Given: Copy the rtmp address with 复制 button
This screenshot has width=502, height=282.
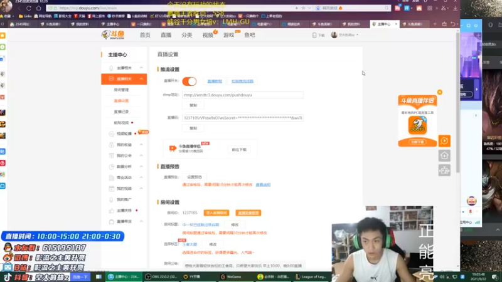Looking at the screenshot, I should pos(193,105).
